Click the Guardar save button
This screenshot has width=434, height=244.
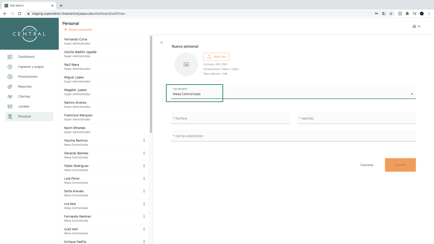point(400,165)
